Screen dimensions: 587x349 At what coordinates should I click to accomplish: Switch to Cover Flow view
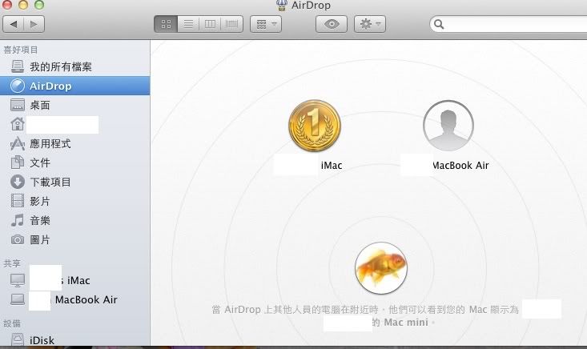tap(231, 24)
